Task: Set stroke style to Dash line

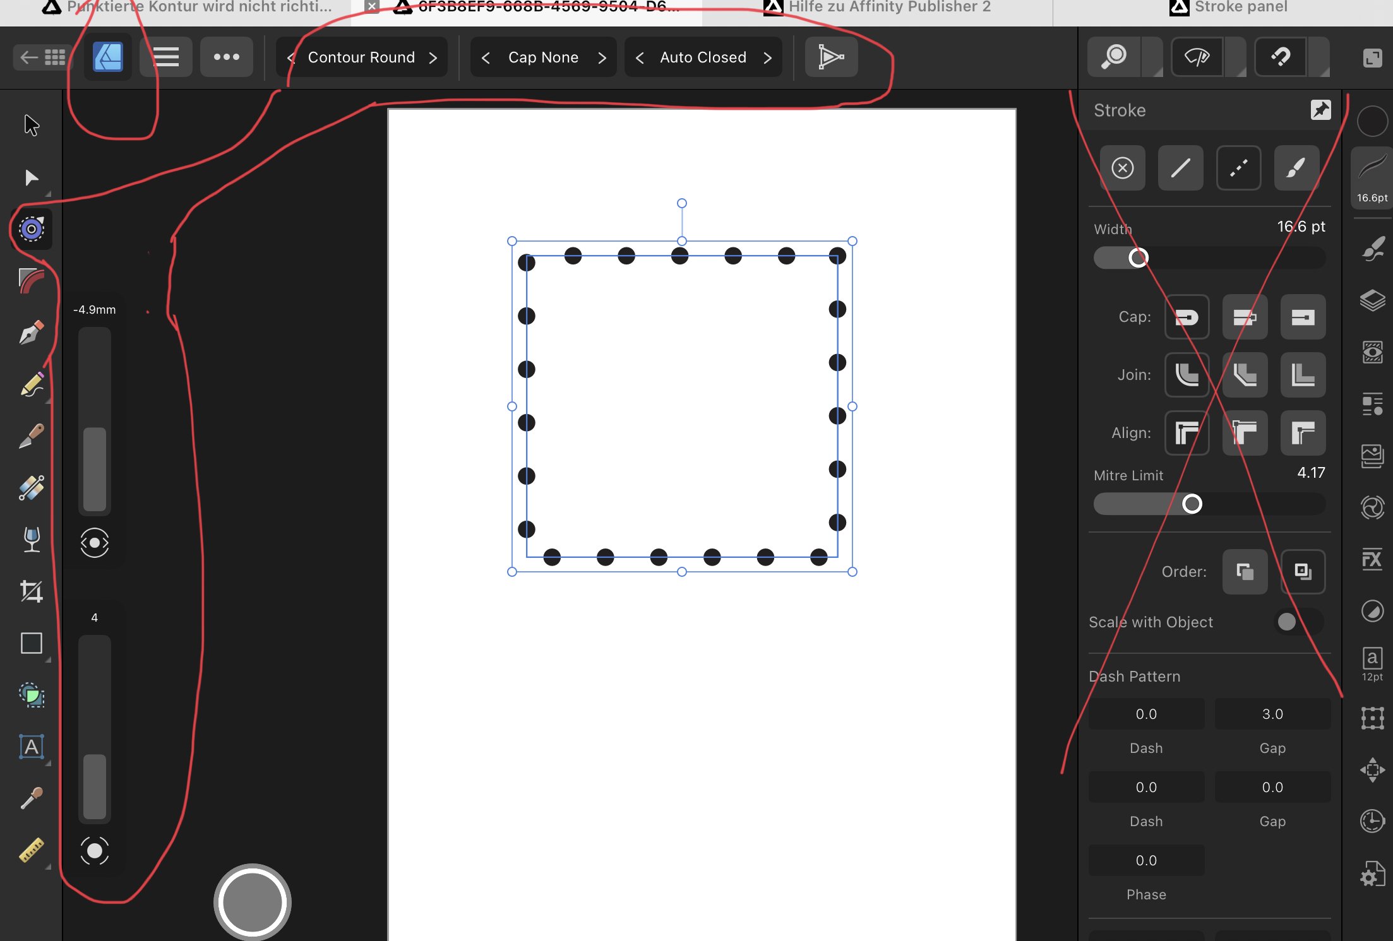Action: pos(1238,168)
